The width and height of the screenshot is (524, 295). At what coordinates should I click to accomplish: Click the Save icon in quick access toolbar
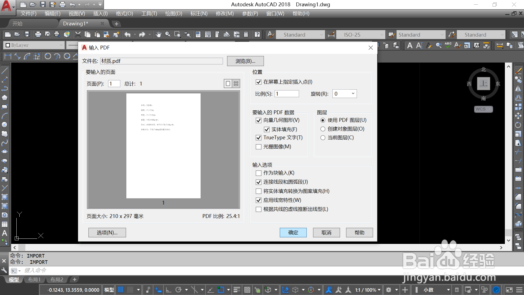(x=43, y=4)
